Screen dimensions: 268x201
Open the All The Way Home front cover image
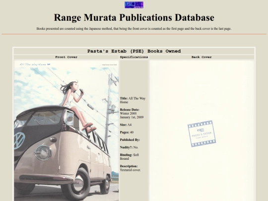click(x=67, y=131)
